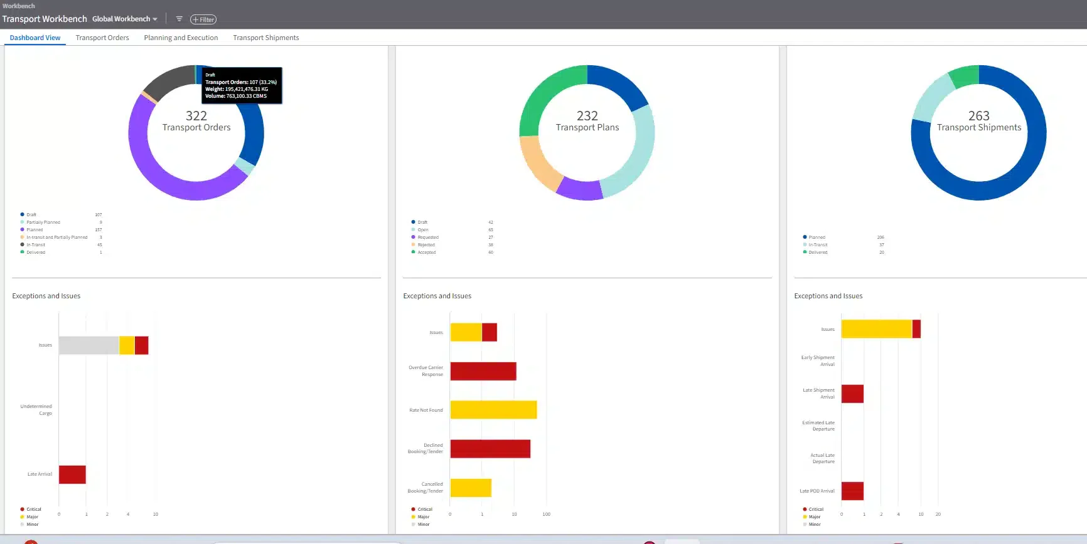Screen dimensions: 1087x544
Task: Click the red Late Arrival bar
Action: click(72, 474)
